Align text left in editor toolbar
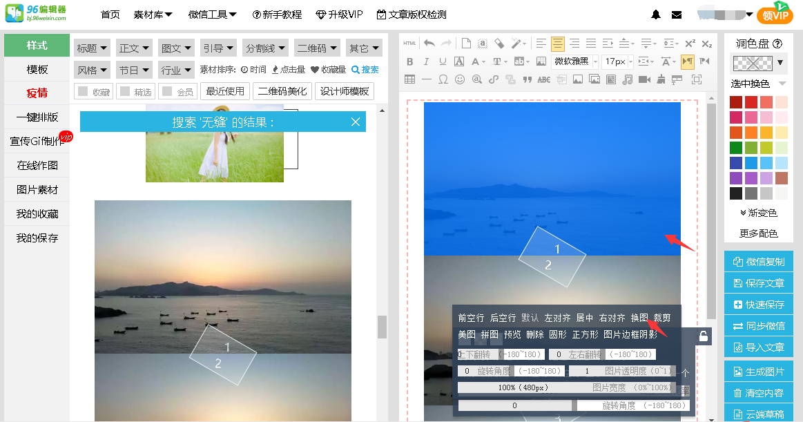803x422 pixels. 541,44
